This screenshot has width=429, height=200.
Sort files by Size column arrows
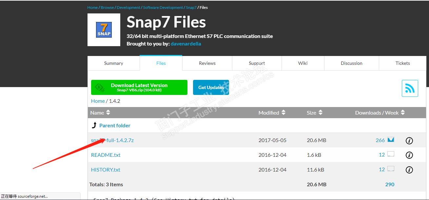coord(321,113)
